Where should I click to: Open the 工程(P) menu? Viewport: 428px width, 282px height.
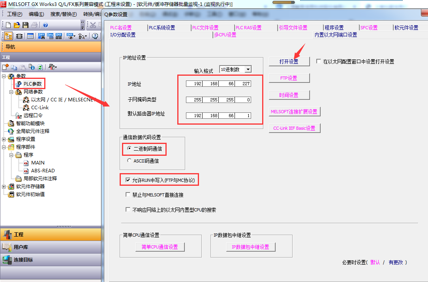(15, 14)
